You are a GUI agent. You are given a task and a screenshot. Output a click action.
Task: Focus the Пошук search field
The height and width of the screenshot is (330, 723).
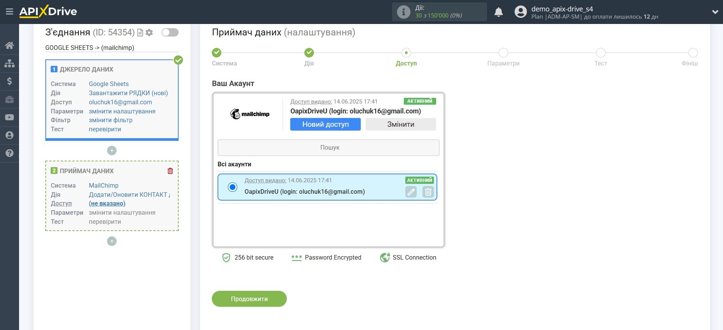coord(328,148)
